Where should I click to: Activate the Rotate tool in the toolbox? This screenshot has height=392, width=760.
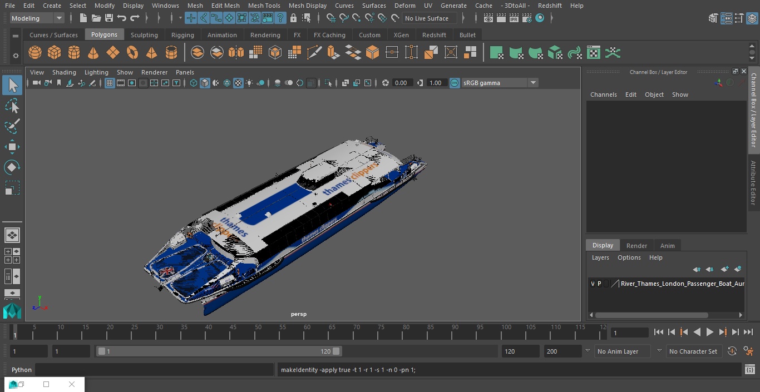click(x=12, y=167)
